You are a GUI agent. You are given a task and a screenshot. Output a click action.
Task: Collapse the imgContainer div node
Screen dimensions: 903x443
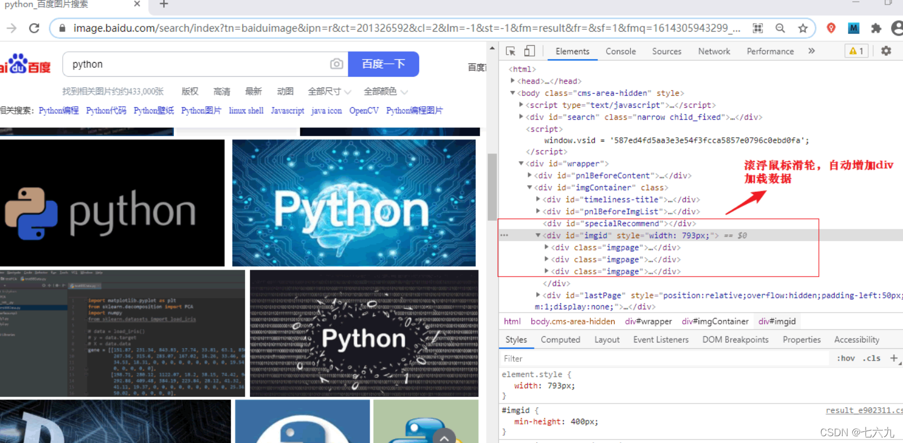(529, 187)
